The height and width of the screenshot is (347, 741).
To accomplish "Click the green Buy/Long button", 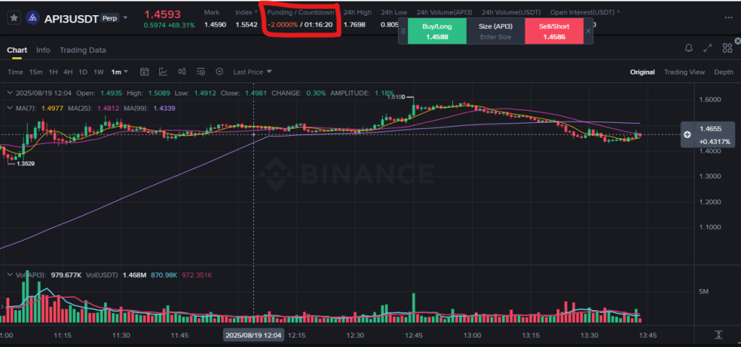I will [437, 31].
